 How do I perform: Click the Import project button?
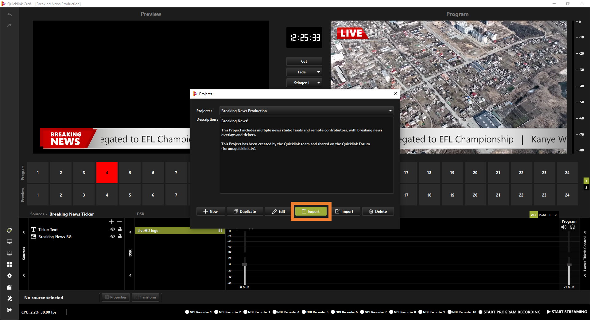coord(344,211)
